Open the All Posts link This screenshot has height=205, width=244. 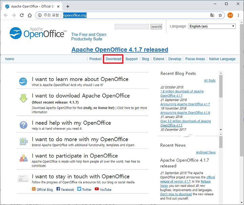coord(210,80)
